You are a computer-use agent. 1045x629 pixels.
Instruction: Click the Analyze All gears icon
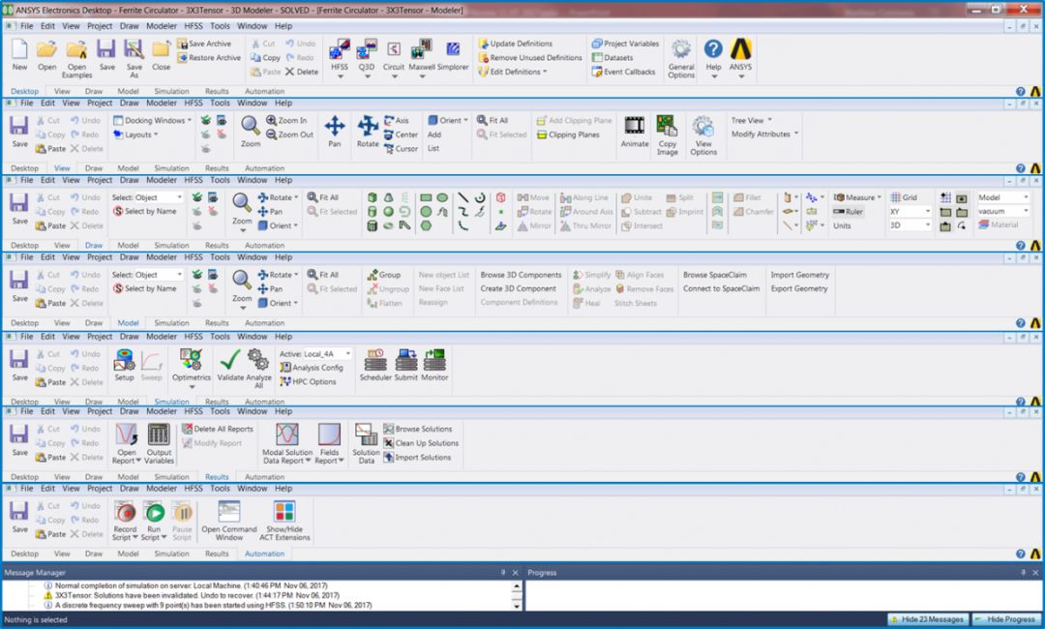tap(258, 360)
